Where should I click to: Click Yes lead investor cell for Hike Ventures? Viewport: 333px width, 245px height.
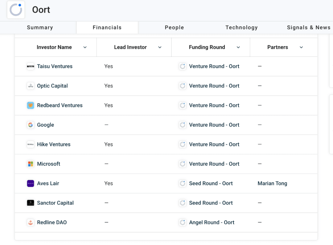point(109,145)
